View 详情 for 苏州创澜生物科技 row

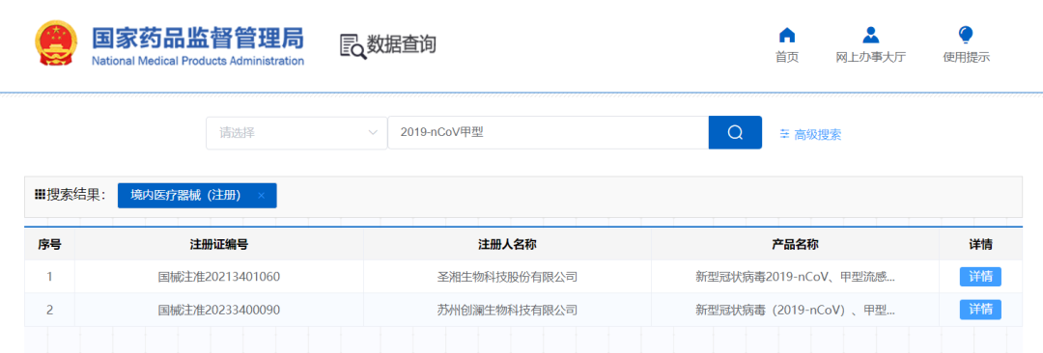pyautogui.click(x=980, y=310)
